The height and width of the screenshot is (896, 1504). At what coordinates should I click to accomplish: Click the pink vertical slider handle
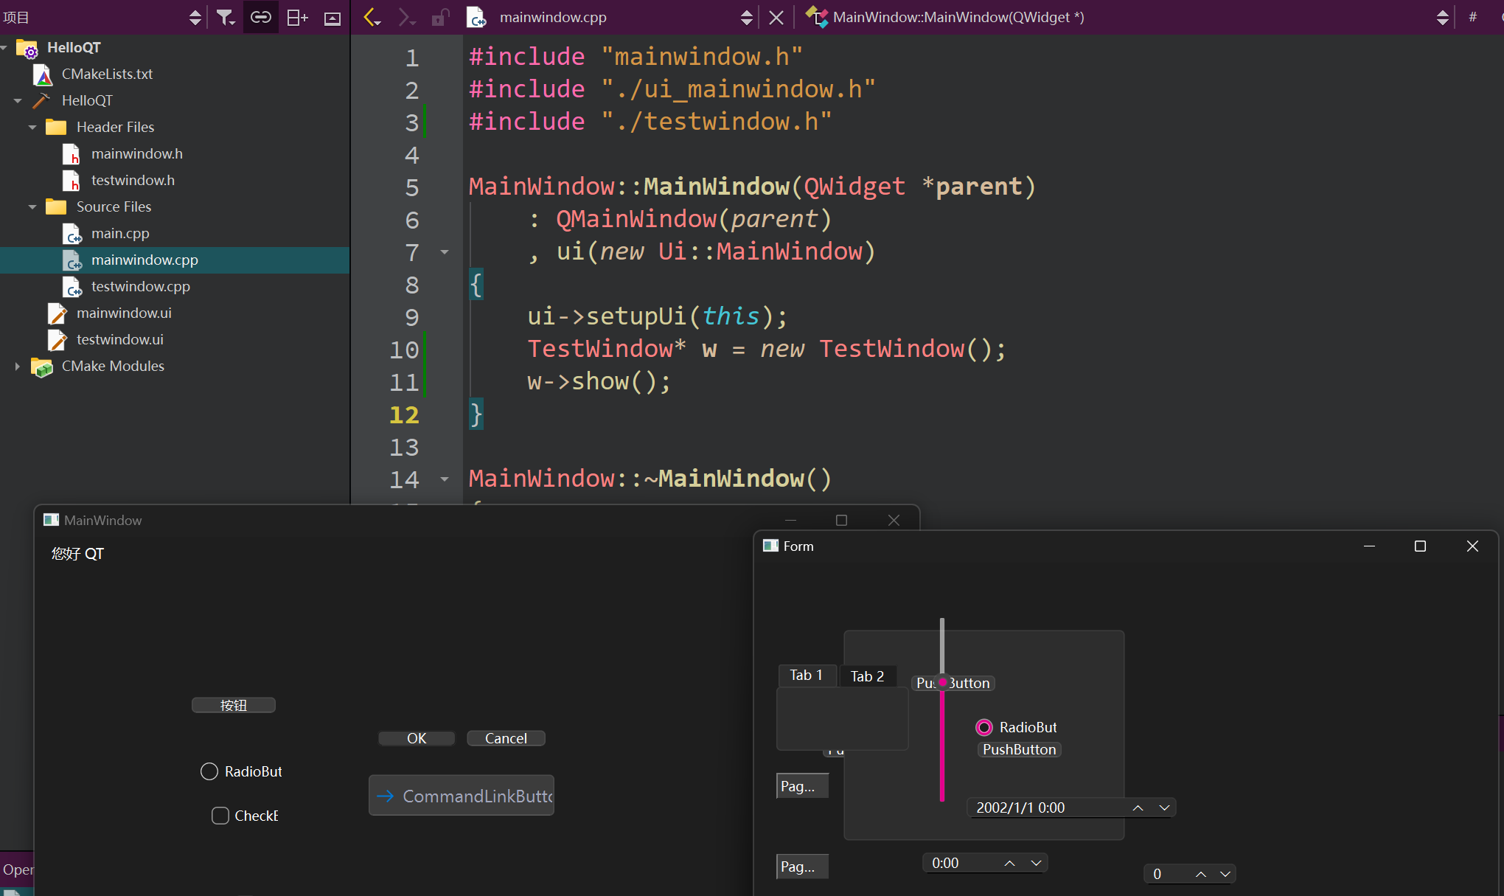(x=942, y=682)
